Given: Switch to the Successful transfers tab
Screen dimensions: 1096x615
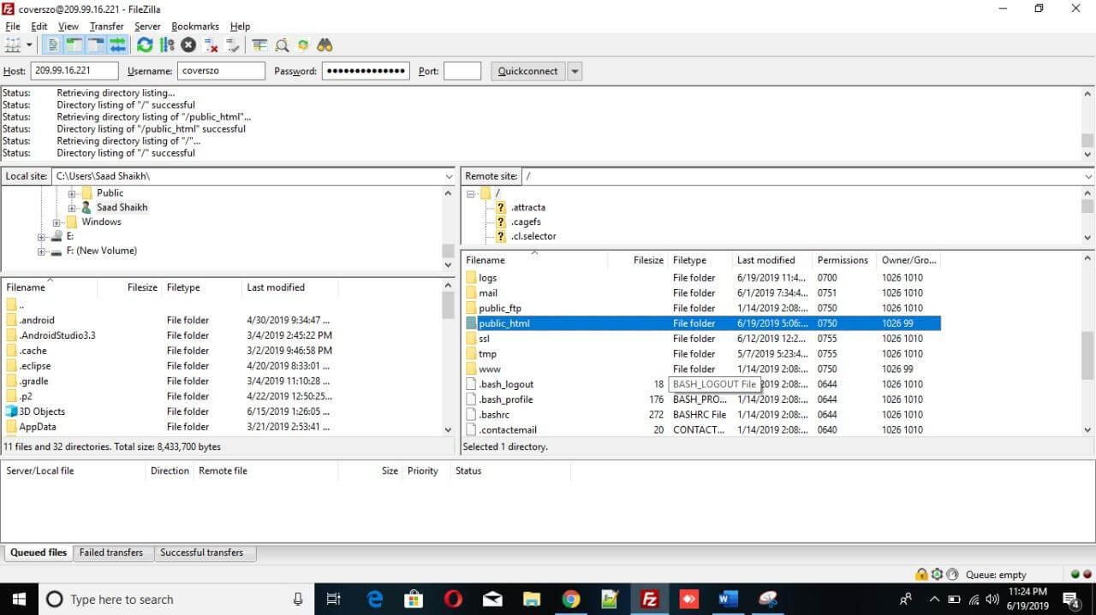Looking at the screenshot, I should click(x=202, y=553).
